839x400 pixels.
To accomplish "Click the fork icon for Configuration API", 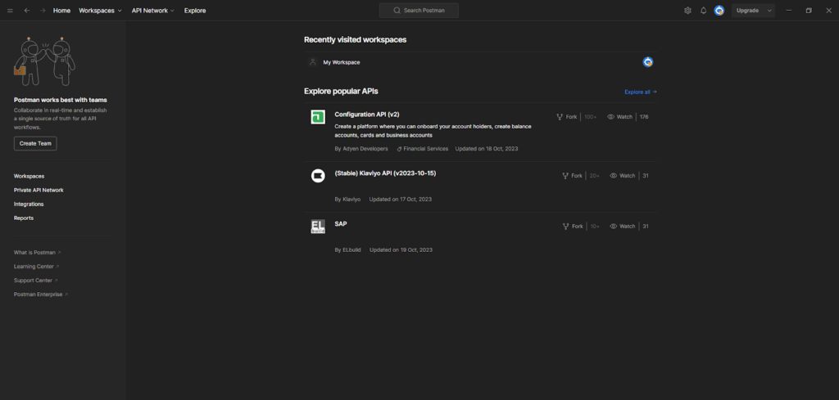I will pos(560,117).
